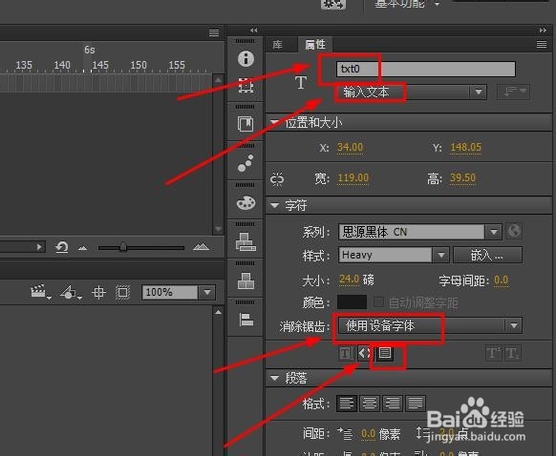Click the timeline zoom-in large mountain icon
Screen dimensions: 556x456
(201, 246)
